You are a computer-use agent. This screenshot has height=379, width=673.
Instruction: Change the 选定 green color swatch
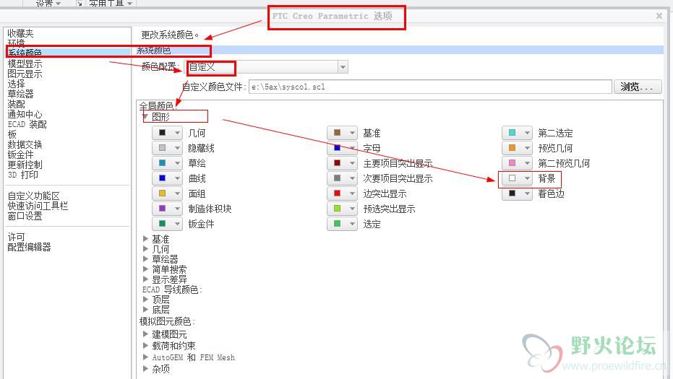pyautogui.click(x=342, y=224)
